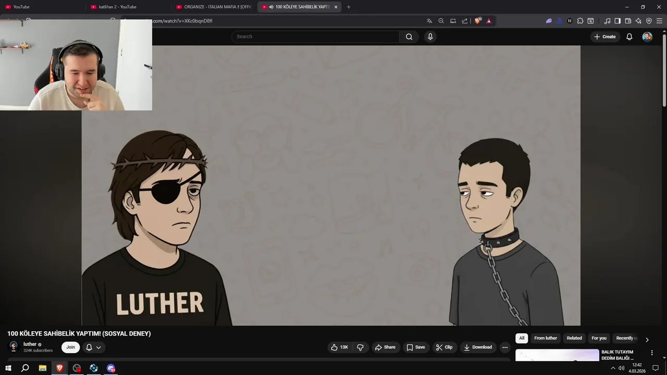Click the purple ghost extension icon
667x375 pixels.
click(x=549, y=21)
